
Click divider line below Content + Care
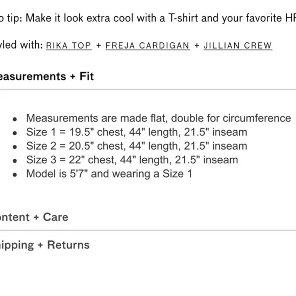pyautogui.click(x=148, y=230)
